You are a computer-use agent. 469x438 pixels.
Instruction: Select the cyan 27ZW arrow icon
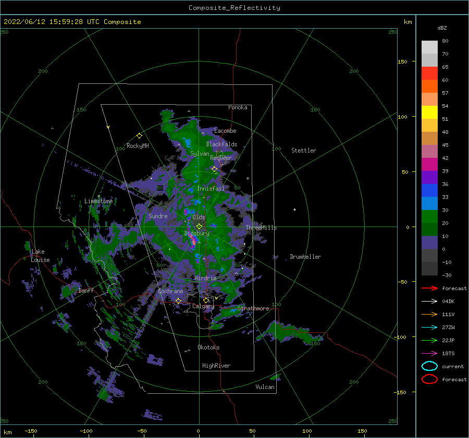click(429, 328)
